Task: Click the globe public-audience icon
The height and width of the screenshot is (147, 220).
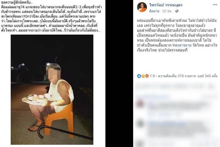Action: pos(177,11)
